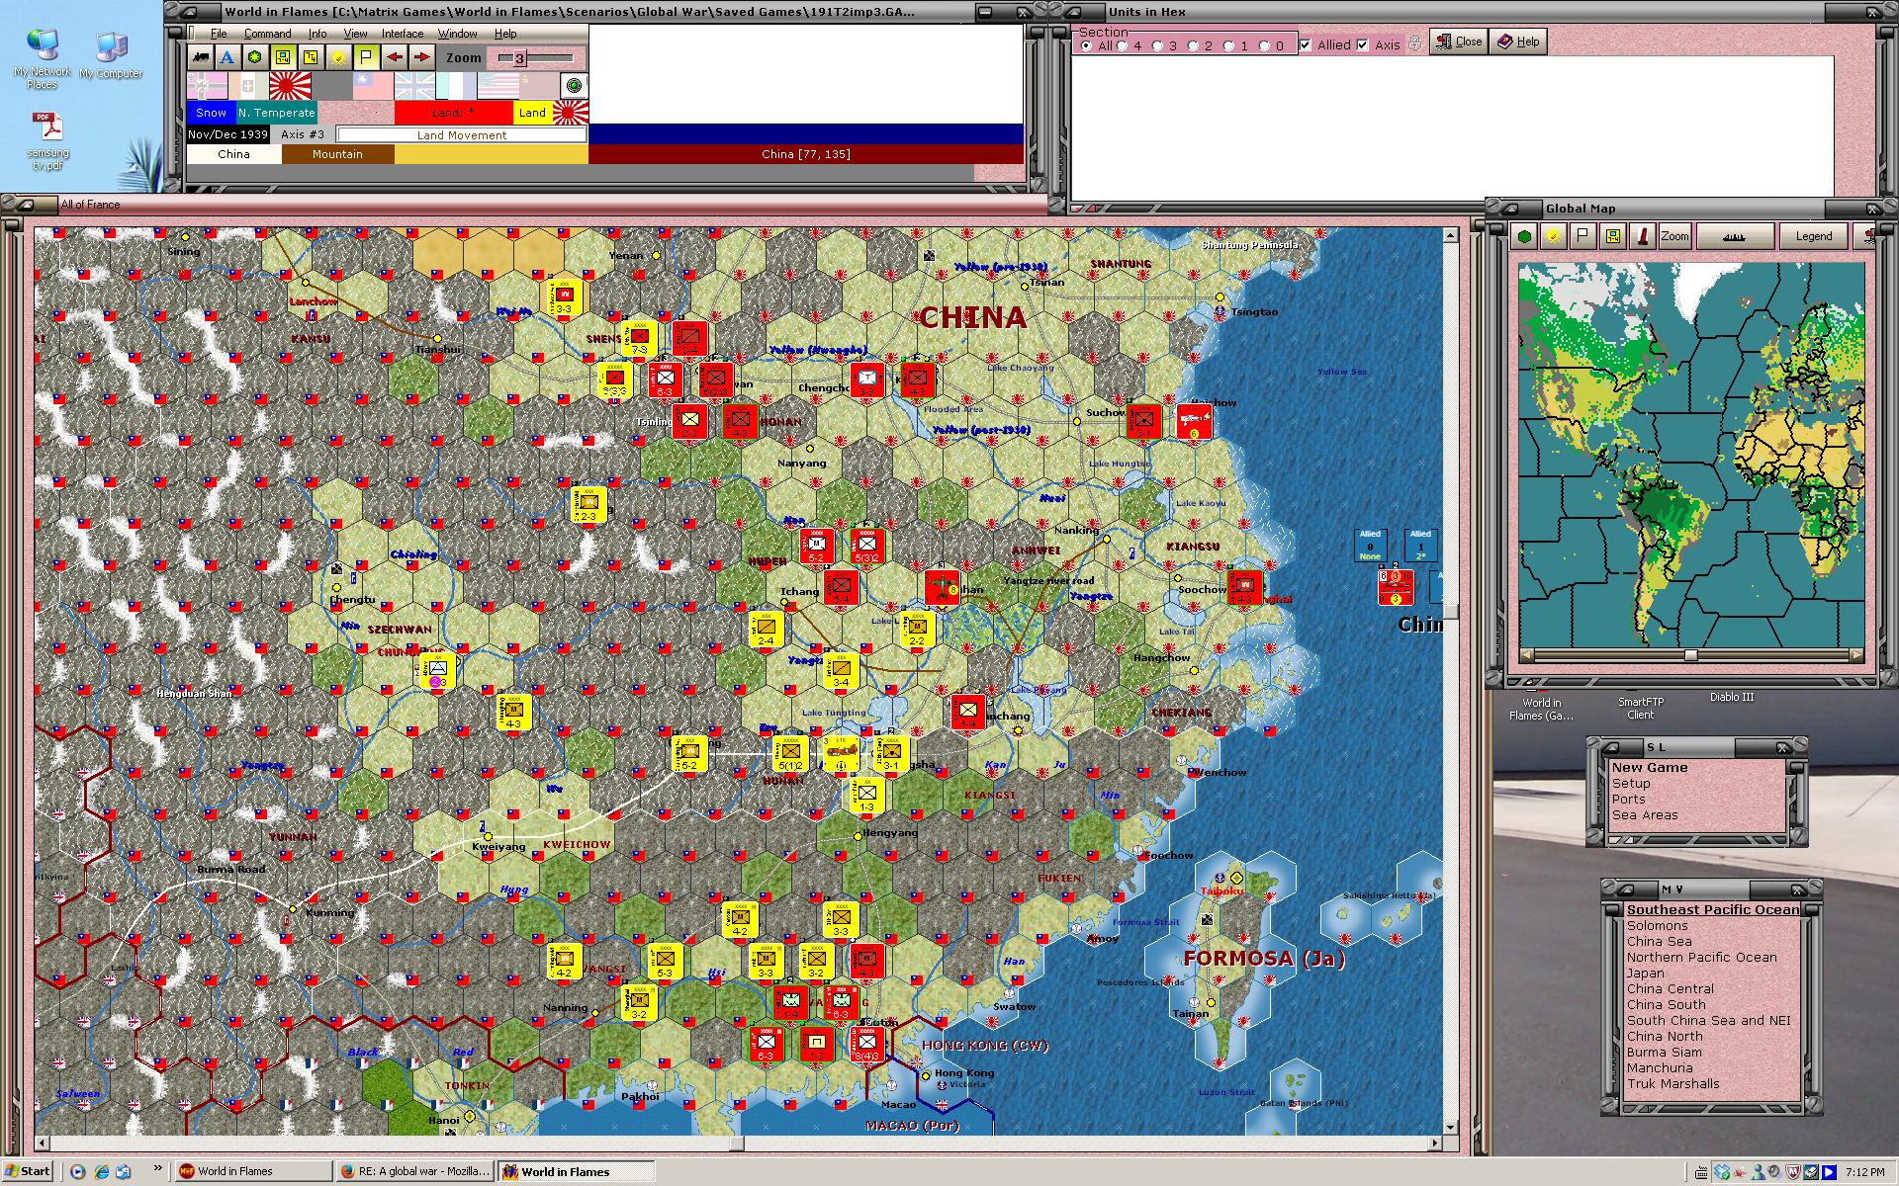Click the padlock icon in Units in Hex
The image size is (1899, 1186).
pos(1415,43)
